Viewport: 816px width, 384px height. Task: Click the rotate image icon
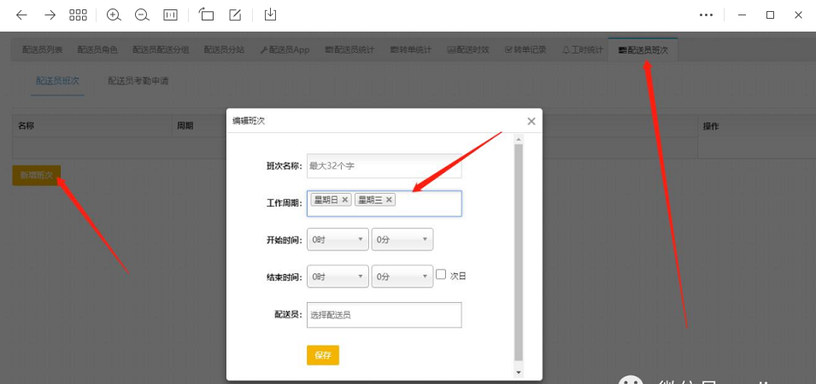(x=206, y=15)
